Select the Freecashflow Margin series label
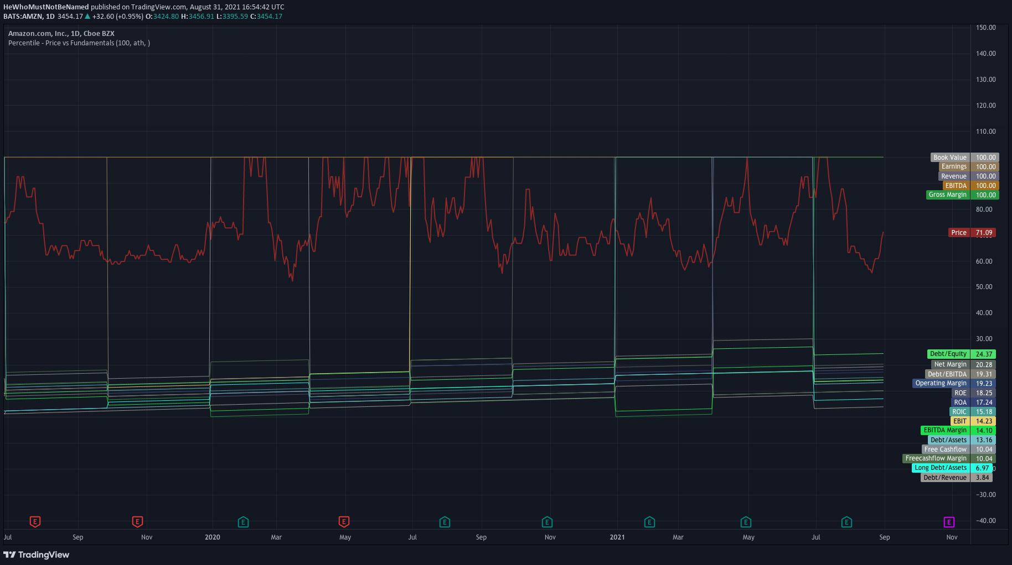The height and width of the screenshot is (565, 1012). click(x=936, y=458)
